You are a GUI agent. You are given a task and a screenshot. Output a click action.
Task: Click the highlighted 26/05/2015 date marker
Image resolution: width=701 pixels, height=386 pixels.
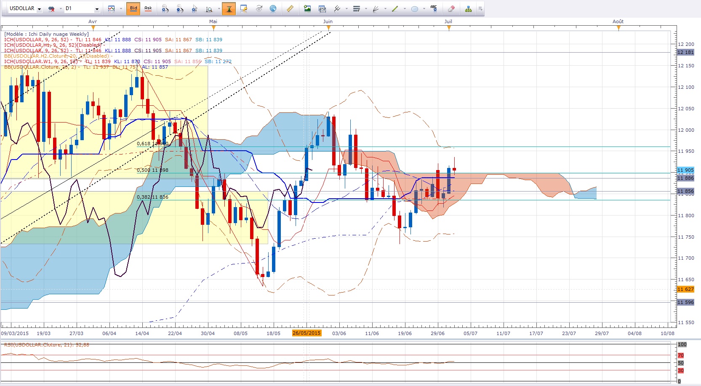pyautogui.click(x=307, y=333)
